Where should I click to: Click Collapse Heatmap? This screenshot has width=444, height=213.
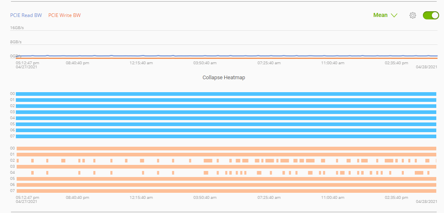pos(223,77)
